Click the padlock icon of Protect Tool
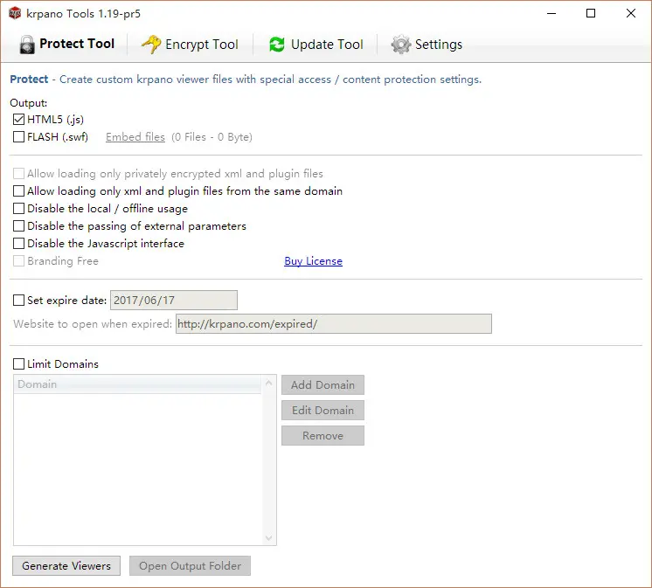The width and height of the screenshot is (652, 588). [27, 45]
